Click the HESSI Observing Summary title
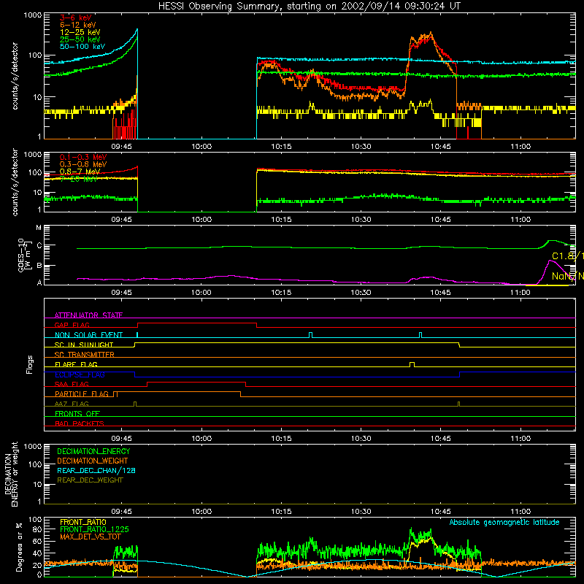 coord(309,6)
